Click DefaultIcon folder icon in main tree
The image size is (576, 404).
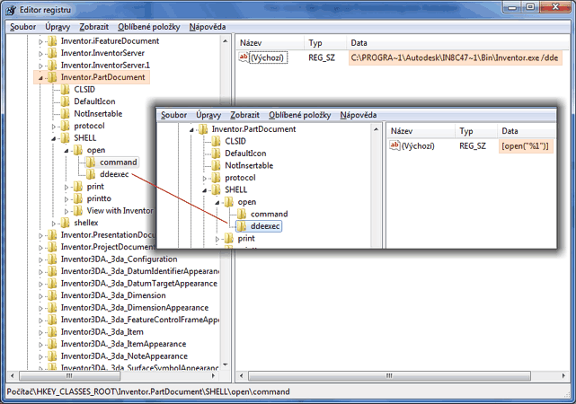[x=65, y=101]
